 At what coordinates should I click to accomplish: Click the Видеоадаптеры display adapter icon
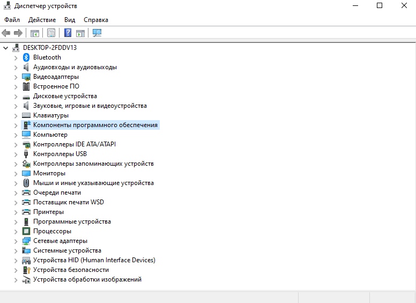[26, 77]
